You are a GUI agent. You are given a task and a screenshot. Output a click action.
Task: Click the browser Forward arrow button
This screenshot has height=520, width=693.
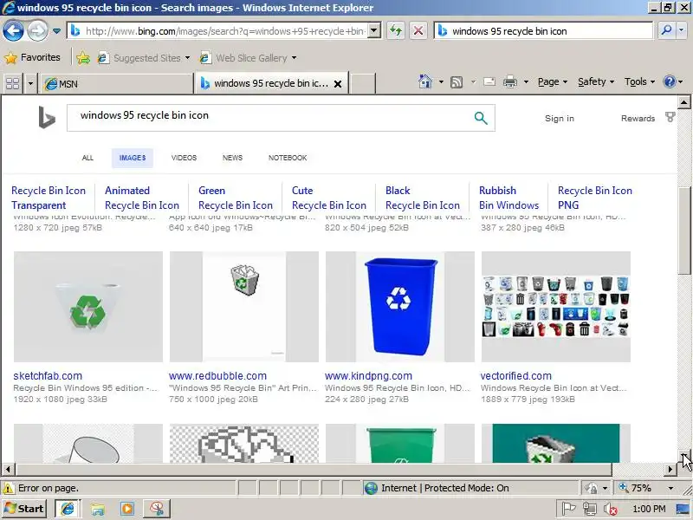click(x=37, y=31)
